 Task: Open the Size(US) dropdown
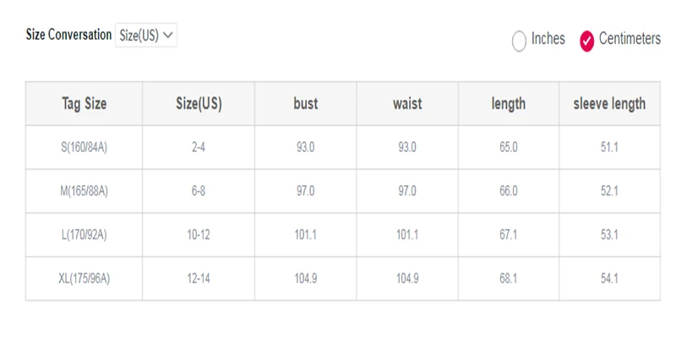tap(146, 35)
